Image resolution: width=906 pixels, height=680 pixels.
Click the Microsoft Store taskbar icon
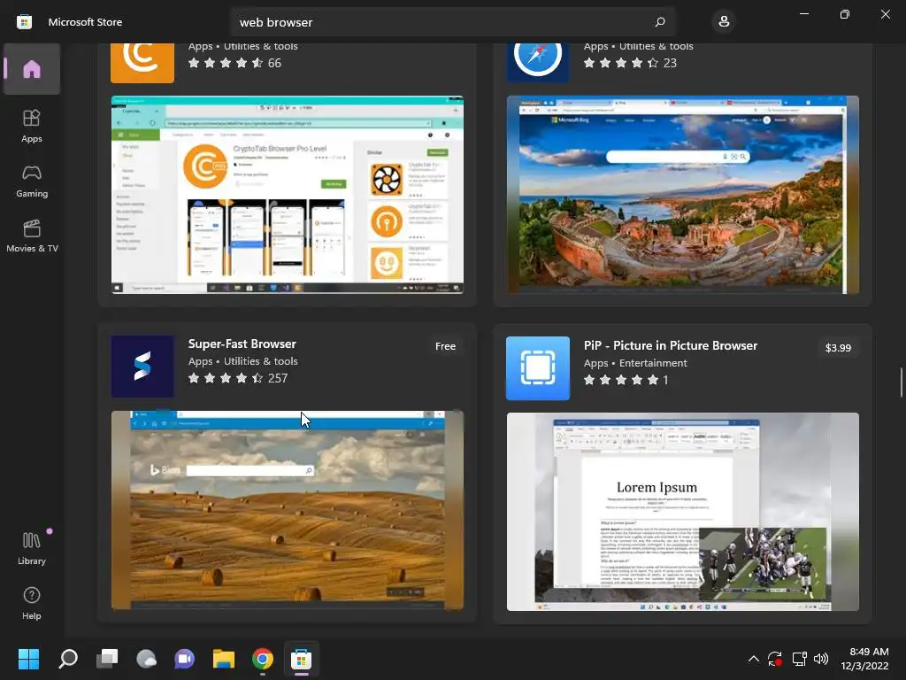click(301, 659)
